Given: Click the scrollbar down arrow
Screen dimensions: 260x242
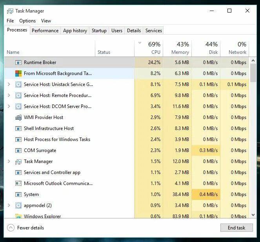Looking at the screenshot, I should 253,215.
